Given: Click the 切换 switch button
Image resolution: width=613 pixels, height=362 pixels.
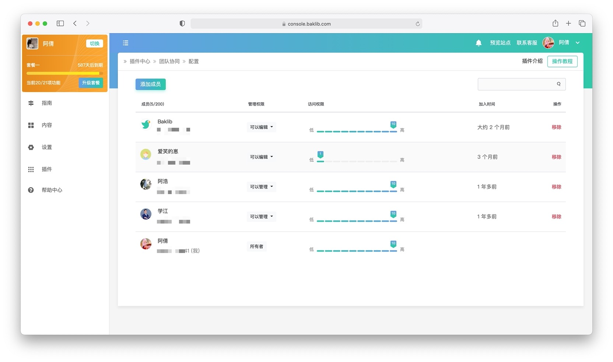Looking at the screenshot, I should [95, 43].
